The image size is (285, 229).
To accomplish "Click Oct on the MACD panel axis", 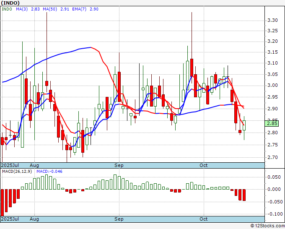I will tap(203, 219).
